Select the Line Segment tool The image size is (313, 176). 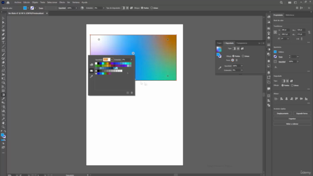3,46
